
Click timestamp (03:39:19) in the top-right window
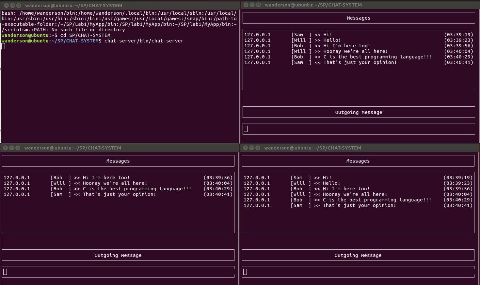click(x=458, y=35)
